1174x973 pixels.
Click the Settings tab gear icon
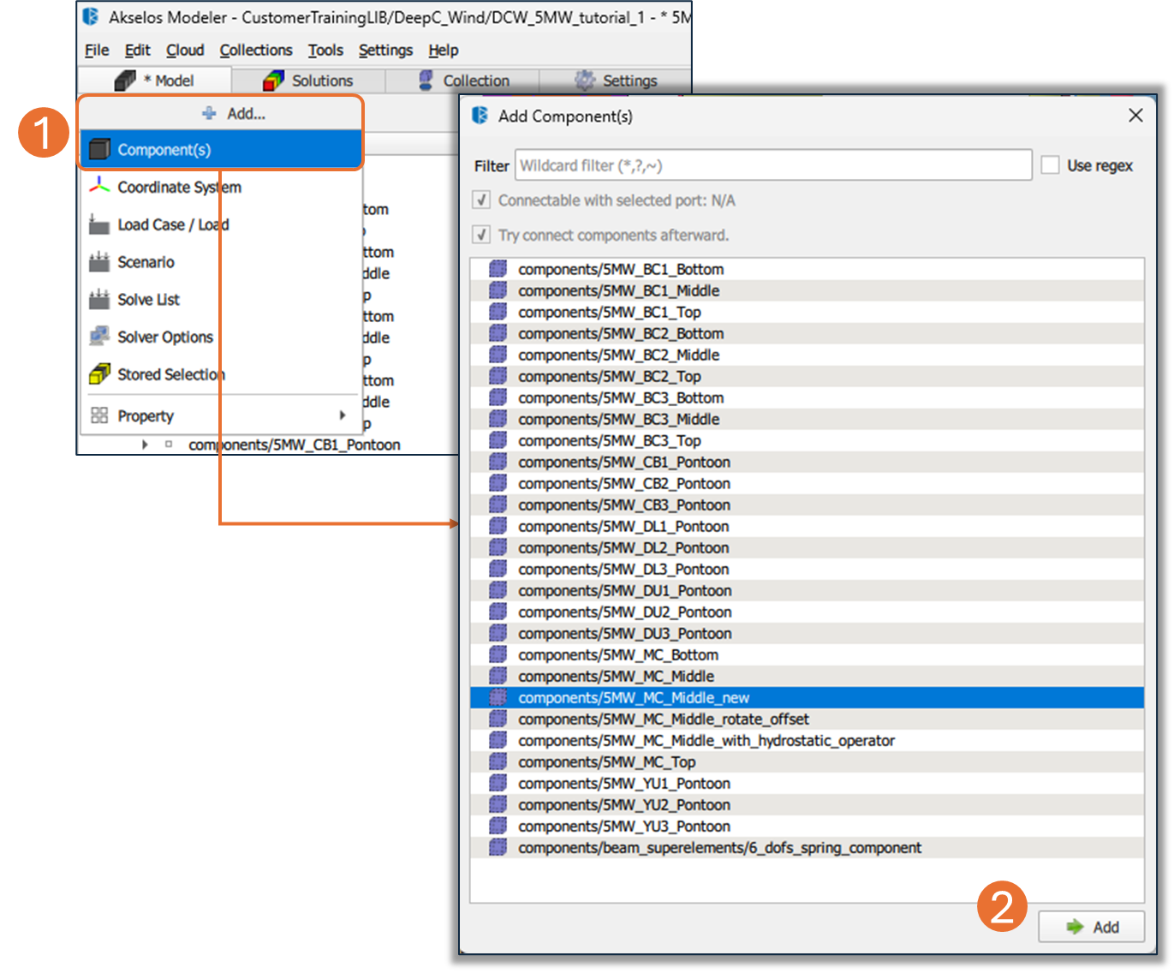585,81
